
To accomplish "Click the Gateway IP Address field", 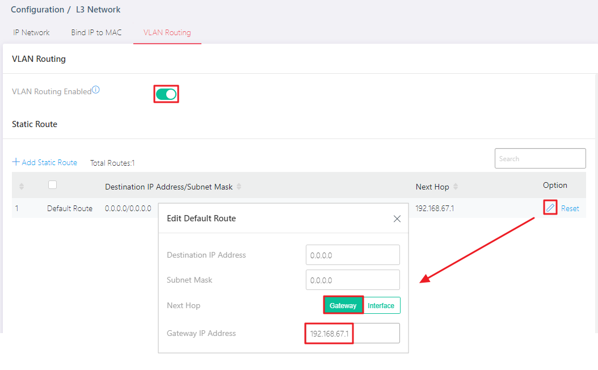I will [352, 333].
